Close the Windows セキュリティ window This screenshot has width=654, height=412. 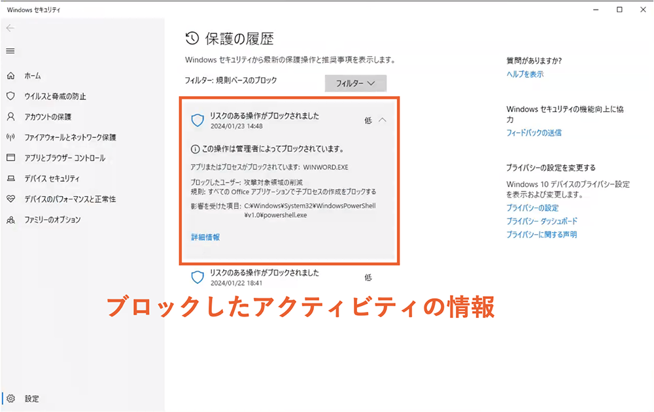pyautogui.click(x=643, y=10)
